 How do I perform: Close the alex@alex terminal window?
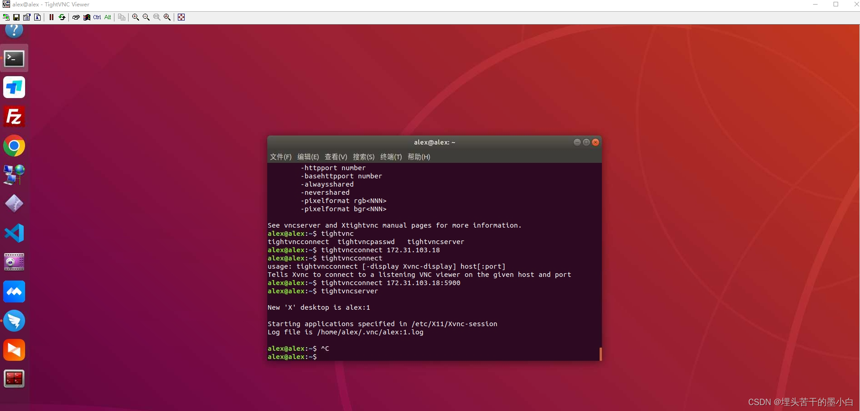pyautogui.click(x=596, y=142)
